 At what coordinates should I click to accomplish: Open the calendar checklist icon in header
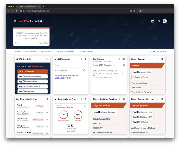(153, 21)
